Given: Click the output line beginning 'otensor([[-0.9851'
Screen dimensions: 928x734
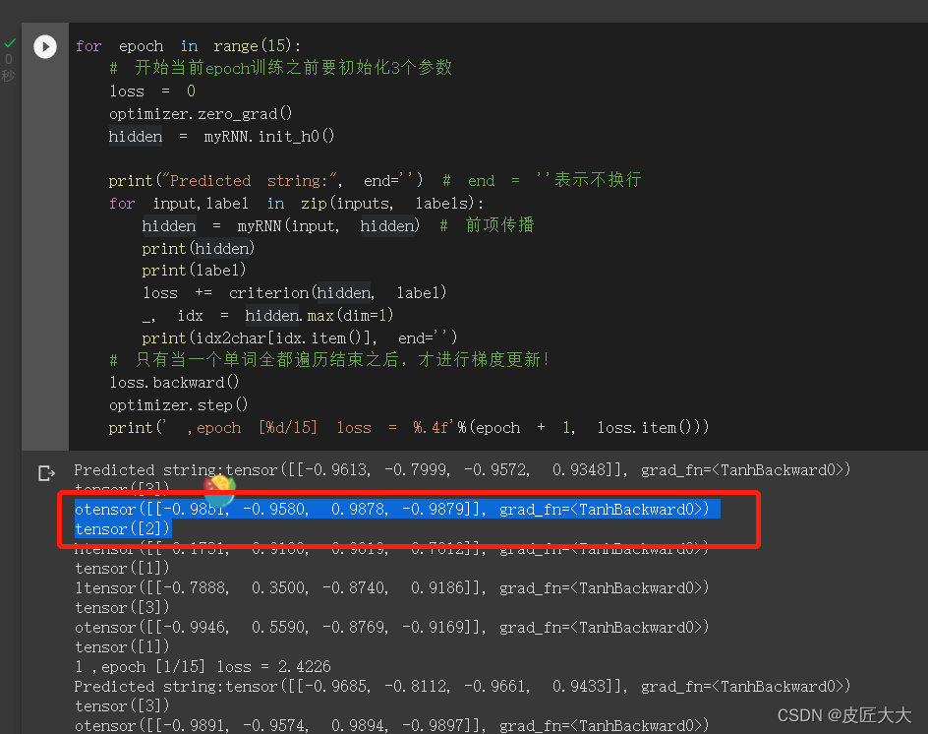Looking at the screenshot, I should [x=392, y=509].
